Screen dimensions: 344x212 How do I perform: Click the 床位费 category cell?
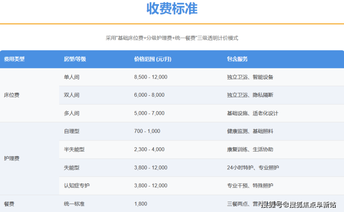[12, 95]
